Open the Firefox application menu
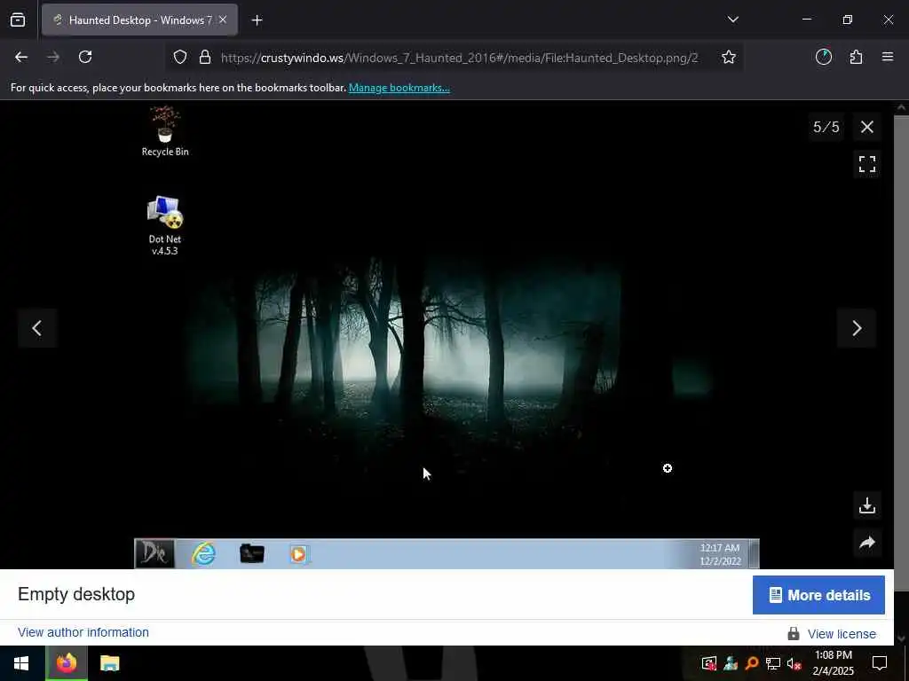The image size is (909, 681). [888, 57]
